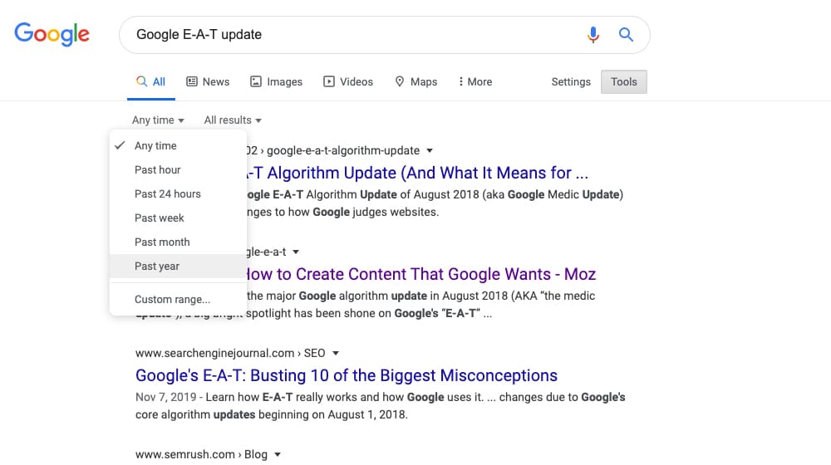Open the Images search tab
This screenshot has height=465, width=831.
point(276,81)
